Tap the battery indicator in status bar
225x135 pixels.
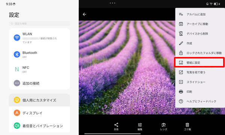(x=216, y=4)
